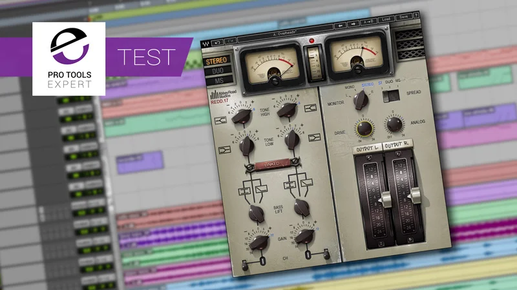Image resolution: width=517 pixels, height=290 pixels.
Task: Click the right VU meter
Action: [357, 54]
